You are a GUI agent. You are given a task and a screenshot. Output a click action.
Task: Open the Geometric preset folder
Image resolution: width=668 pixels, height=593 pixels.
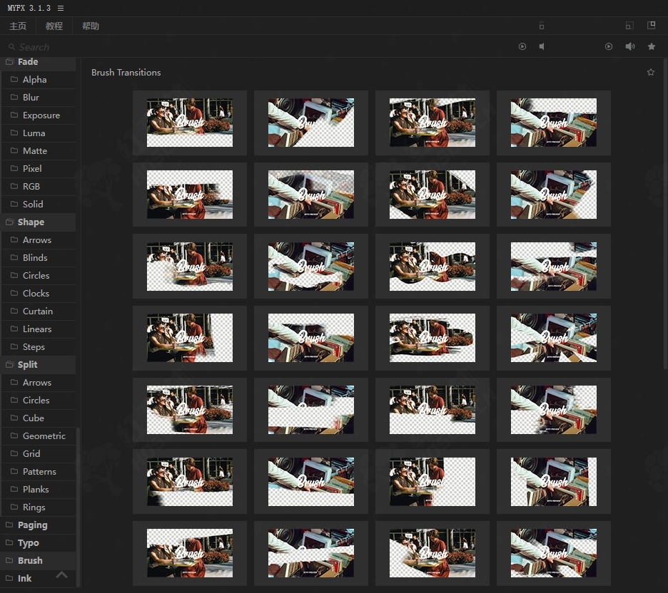[x=44, y=436]
